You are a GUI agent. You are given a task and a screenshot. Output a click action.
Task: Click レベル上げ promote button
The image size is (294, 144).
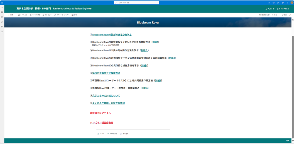(x=23, y=15)
